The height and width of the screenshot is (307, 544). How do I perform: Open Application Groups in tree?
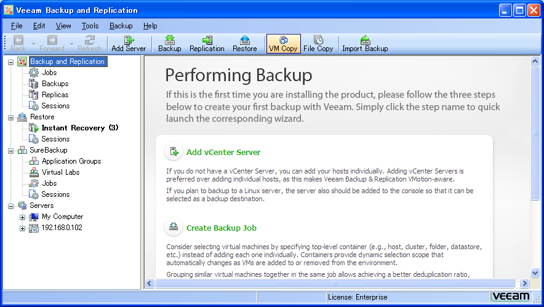point(71,161)
